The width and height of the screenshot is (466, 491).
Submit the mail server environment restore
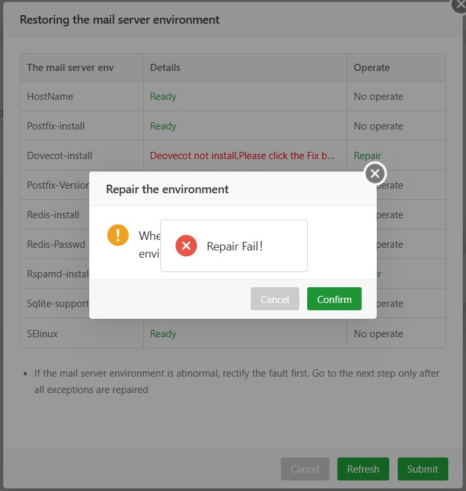coord(422,469)
